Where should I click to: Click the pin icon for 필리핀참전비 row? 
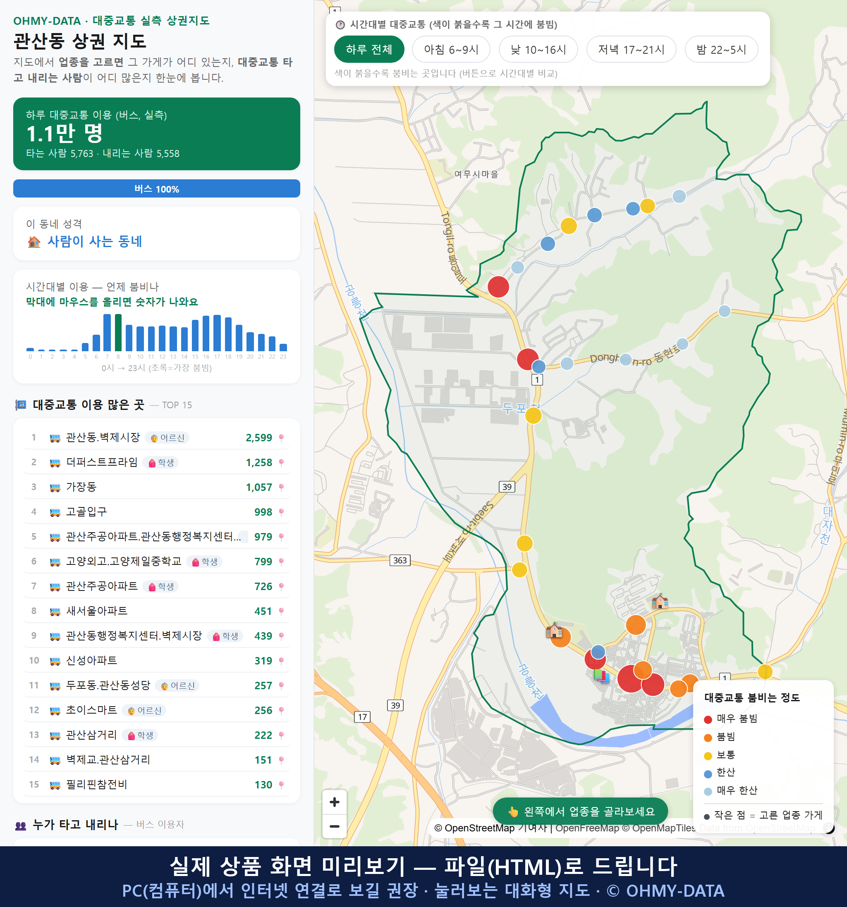281,785
